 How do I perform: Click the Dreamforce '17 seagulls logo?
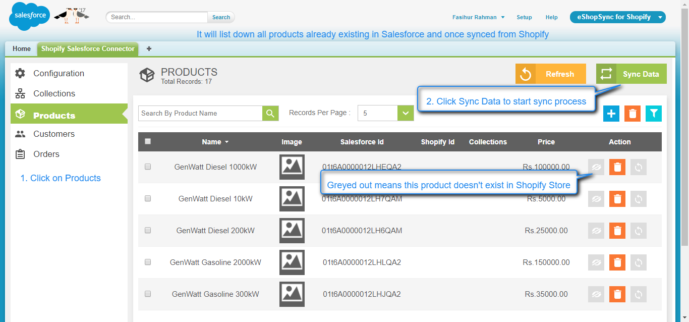tap(71, 15)
